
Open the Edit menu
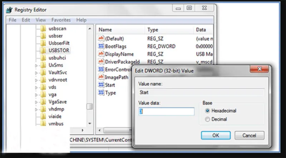[x=26, y=20]
